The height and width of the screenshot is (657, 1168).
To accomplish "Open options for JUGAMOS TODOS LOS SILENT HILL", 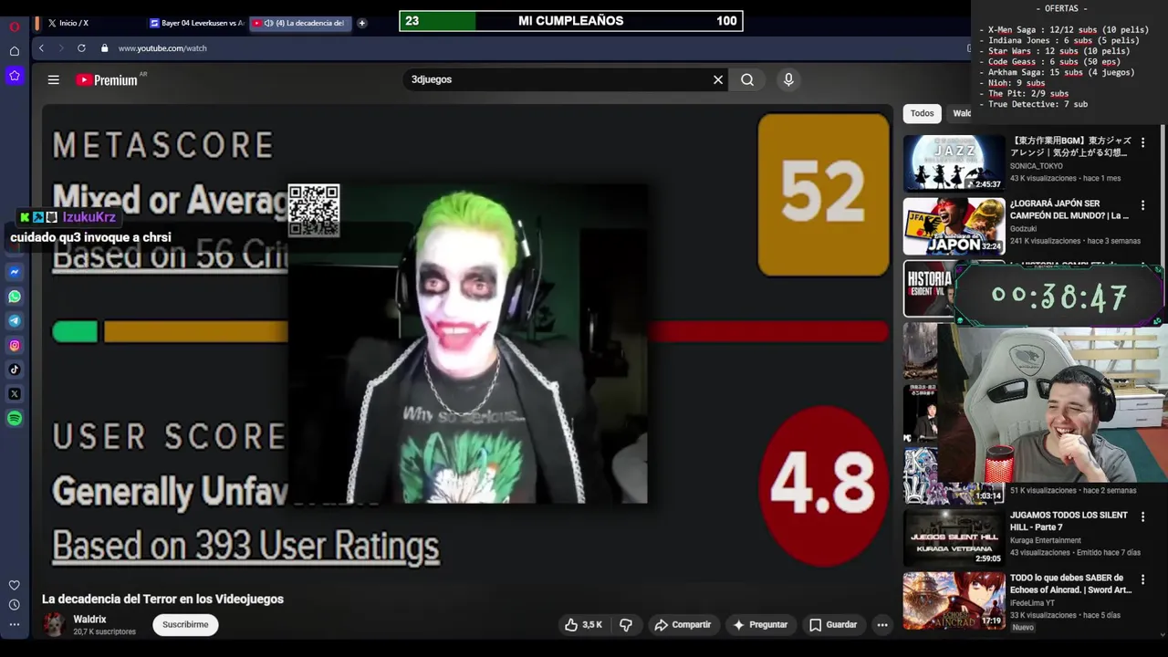I will [x=1142, y=517].
